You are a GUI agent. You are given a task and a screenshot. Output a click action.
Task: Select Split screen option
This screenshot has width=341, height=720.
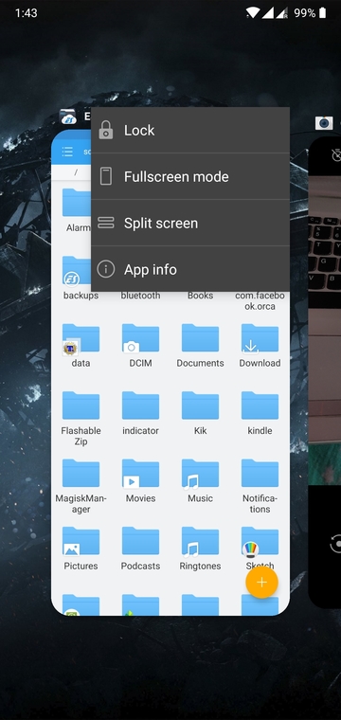(x=190, y=223)
